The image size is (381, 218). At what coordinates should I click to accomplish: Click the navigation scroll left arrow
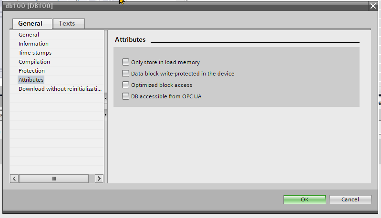pyautogui.click(x=14, y=179)
